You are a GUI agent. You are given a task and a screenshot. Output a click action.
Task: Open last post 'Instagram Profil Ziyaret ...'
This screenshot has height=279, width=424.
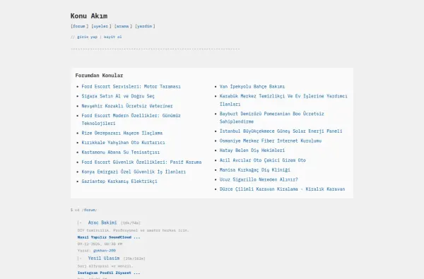coord(109,273)
